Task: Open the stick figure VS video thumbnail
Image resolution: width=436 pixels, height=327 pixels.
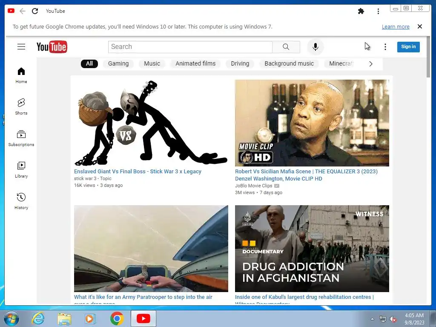Action: 151,123
